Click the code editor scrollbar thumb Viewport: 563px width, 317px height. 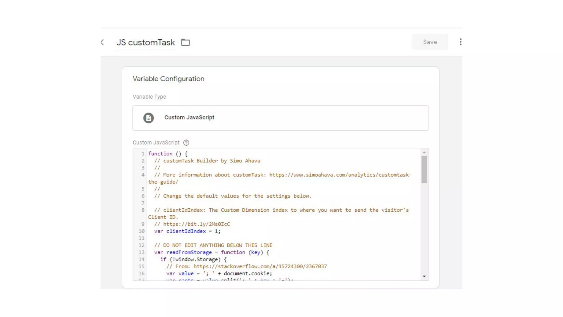pyautogui.click(x=424, y=169)
